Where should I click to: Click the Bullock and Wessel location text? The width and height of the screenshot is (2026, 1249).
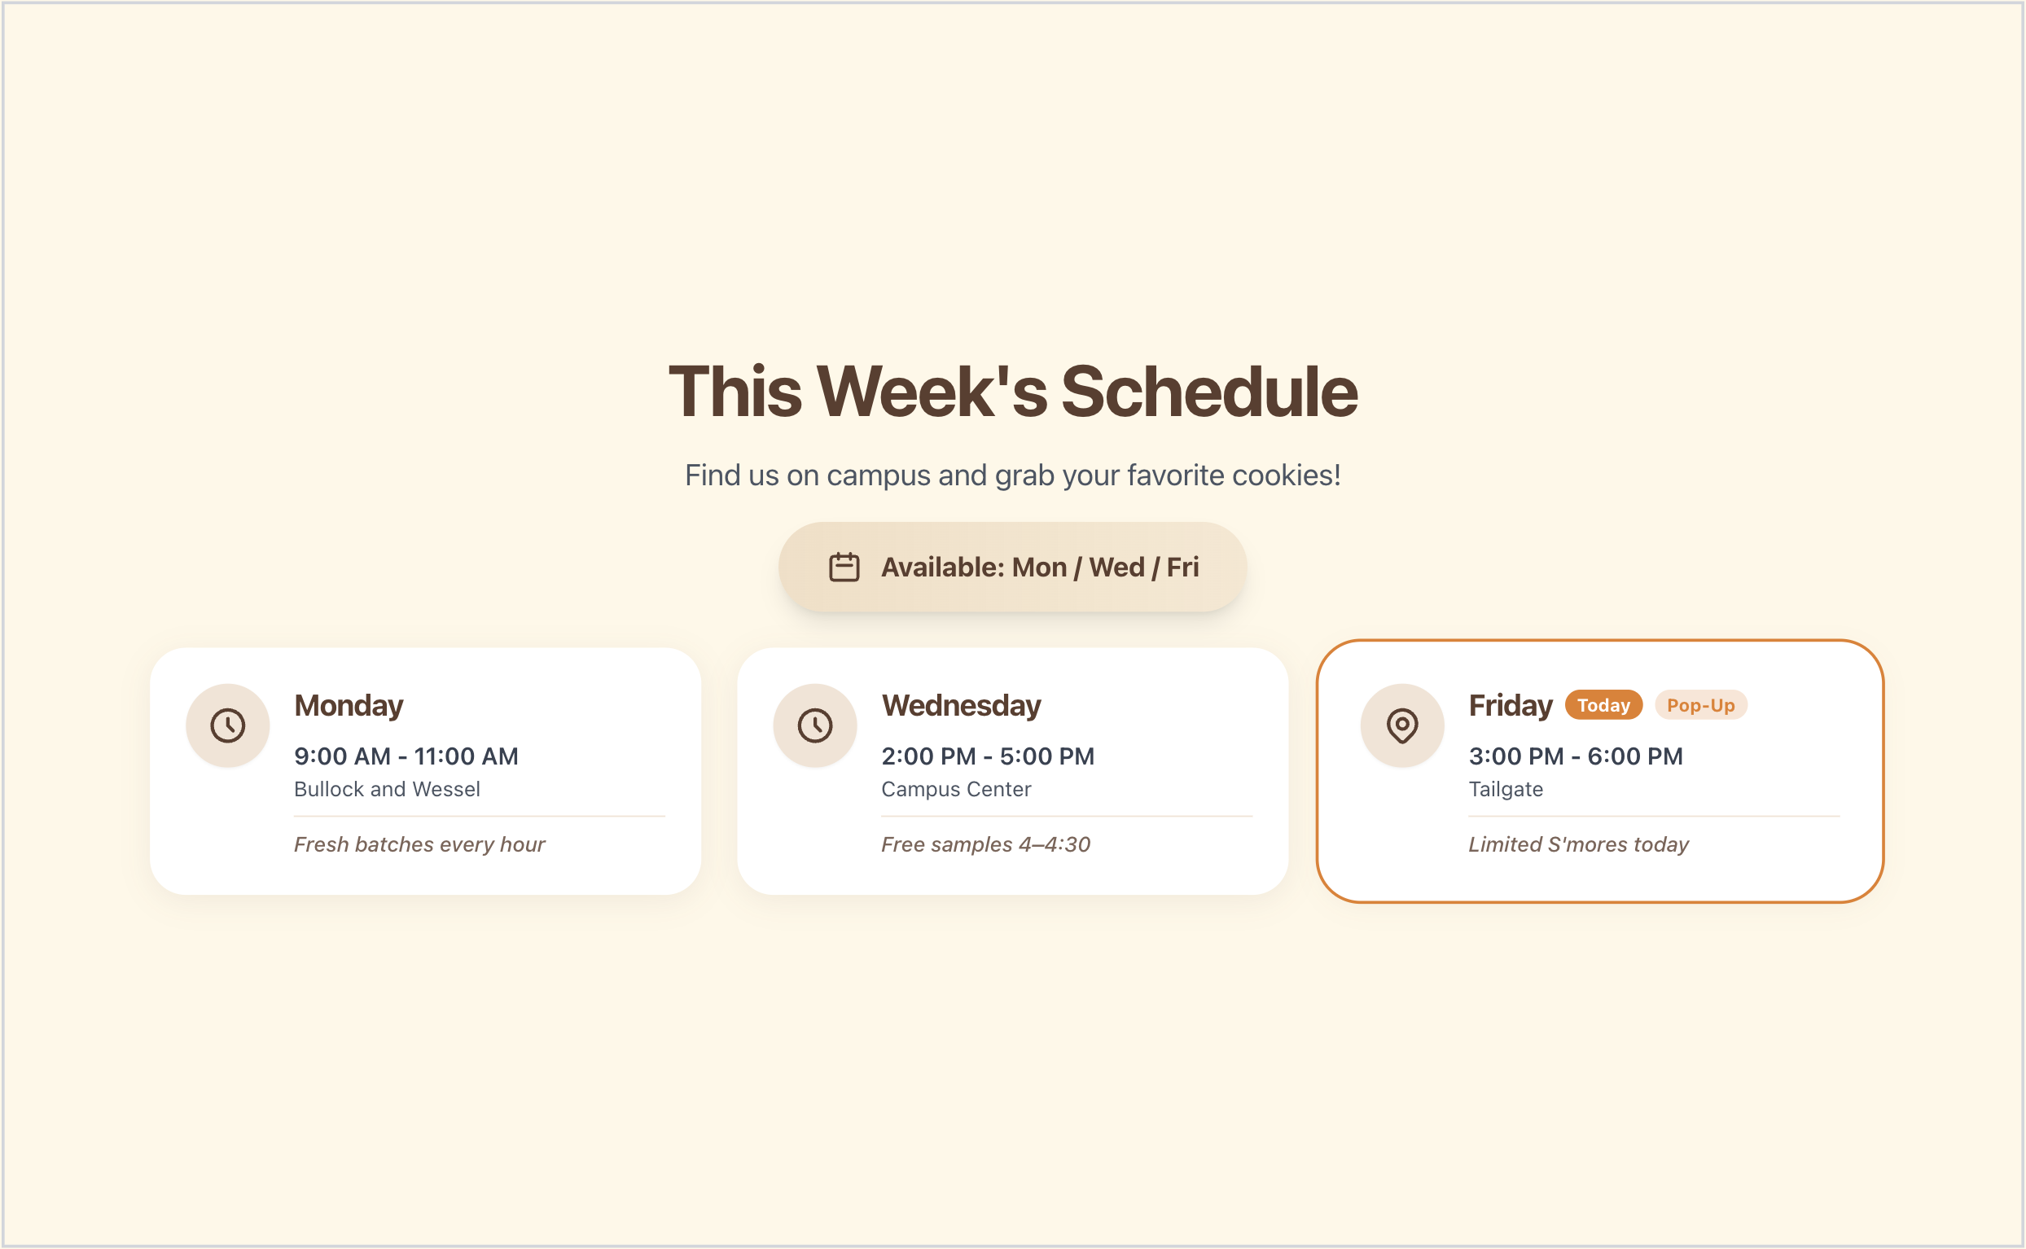[387, 789]
